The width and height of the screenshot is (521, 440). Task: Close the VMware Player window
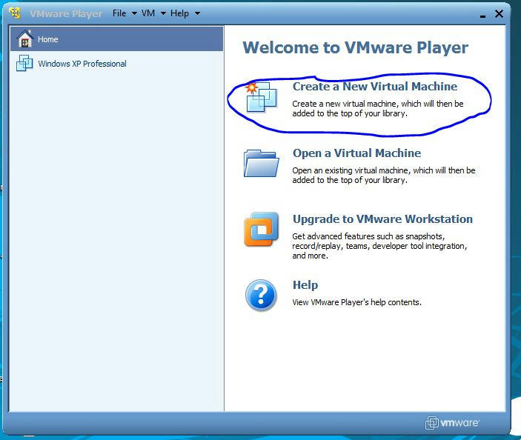pos(499,13)
